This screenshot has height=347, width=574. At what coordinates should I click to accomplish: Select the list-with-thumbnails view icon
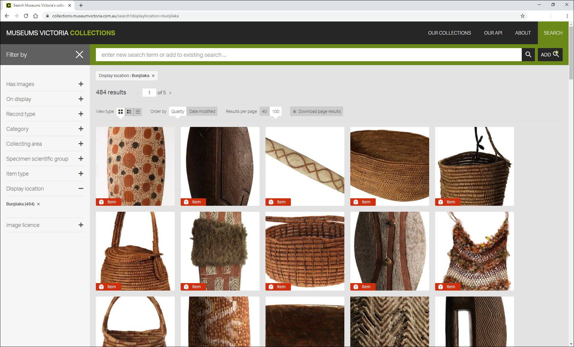coord(129,111)
